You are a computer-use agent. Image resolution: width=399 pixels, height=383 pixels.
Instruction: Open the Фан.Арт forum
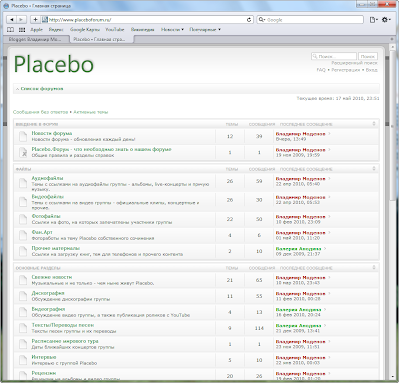click(x=42, y=232)
